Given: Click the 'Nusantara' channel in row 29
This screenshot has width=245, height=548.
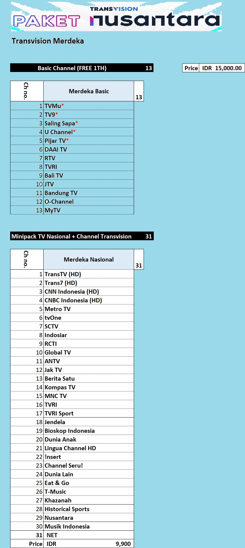Looking at the screenshot, I should [x=89, y=517].
